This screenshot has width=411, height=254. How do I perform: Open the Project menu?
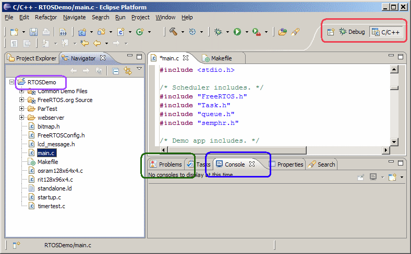[x=140, y=17]
